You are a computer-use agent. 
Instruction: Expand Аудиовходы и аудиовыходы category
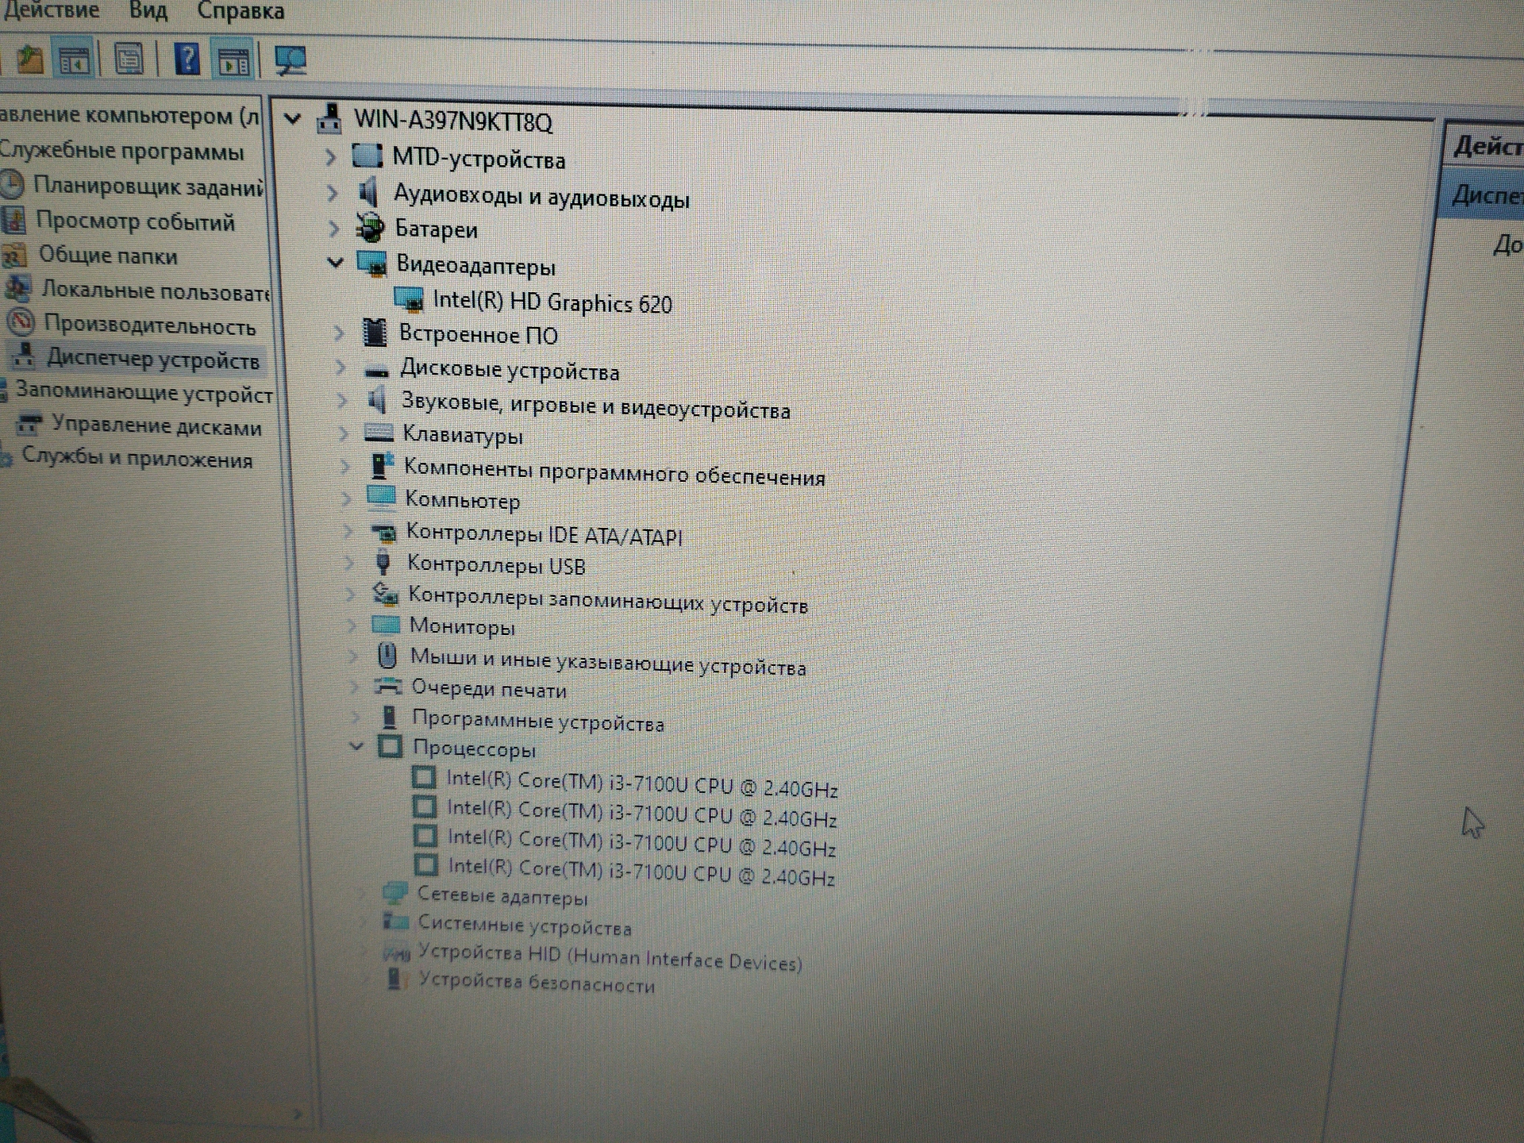point(333,193)
